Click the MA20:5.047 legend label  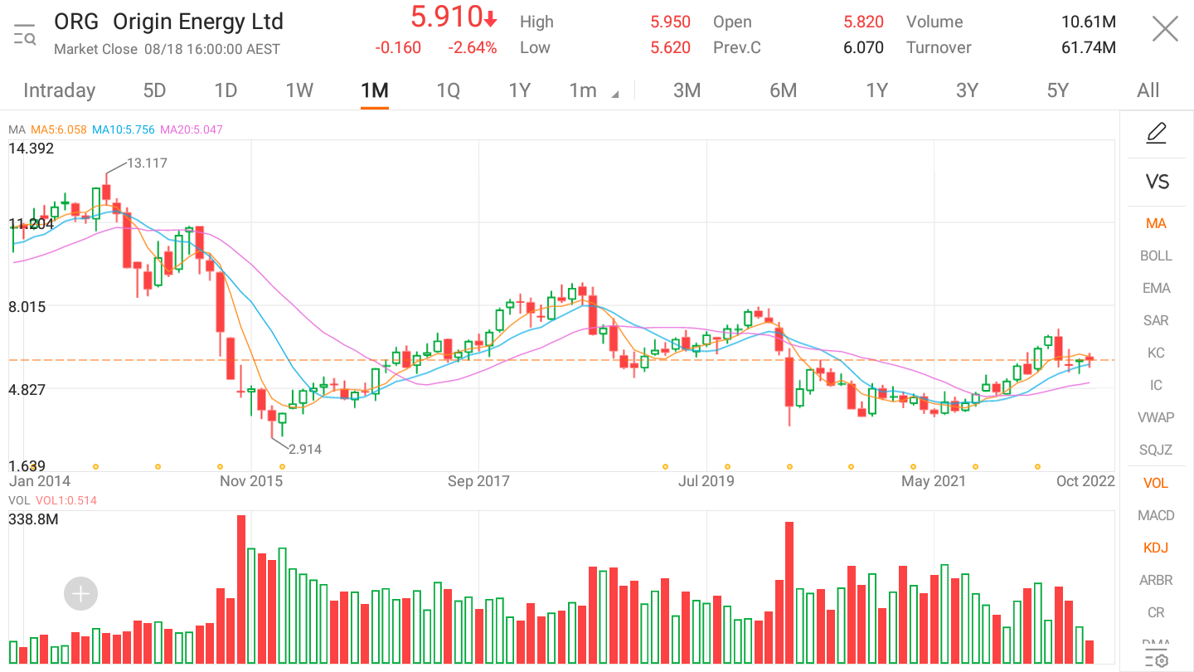tap(192, 129)
